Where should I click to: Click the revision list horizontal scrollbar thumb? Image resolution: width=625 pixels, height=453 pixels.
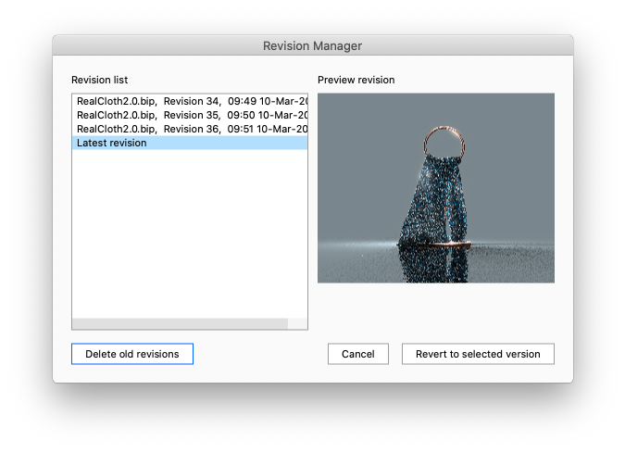[x=180, y=324]
